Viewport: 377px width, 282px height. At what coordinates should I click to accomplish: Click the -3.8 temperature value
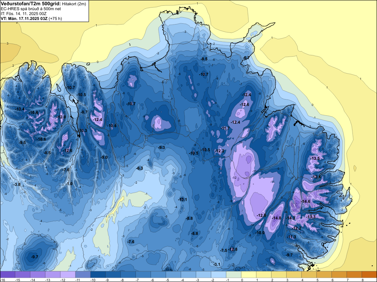17,184
